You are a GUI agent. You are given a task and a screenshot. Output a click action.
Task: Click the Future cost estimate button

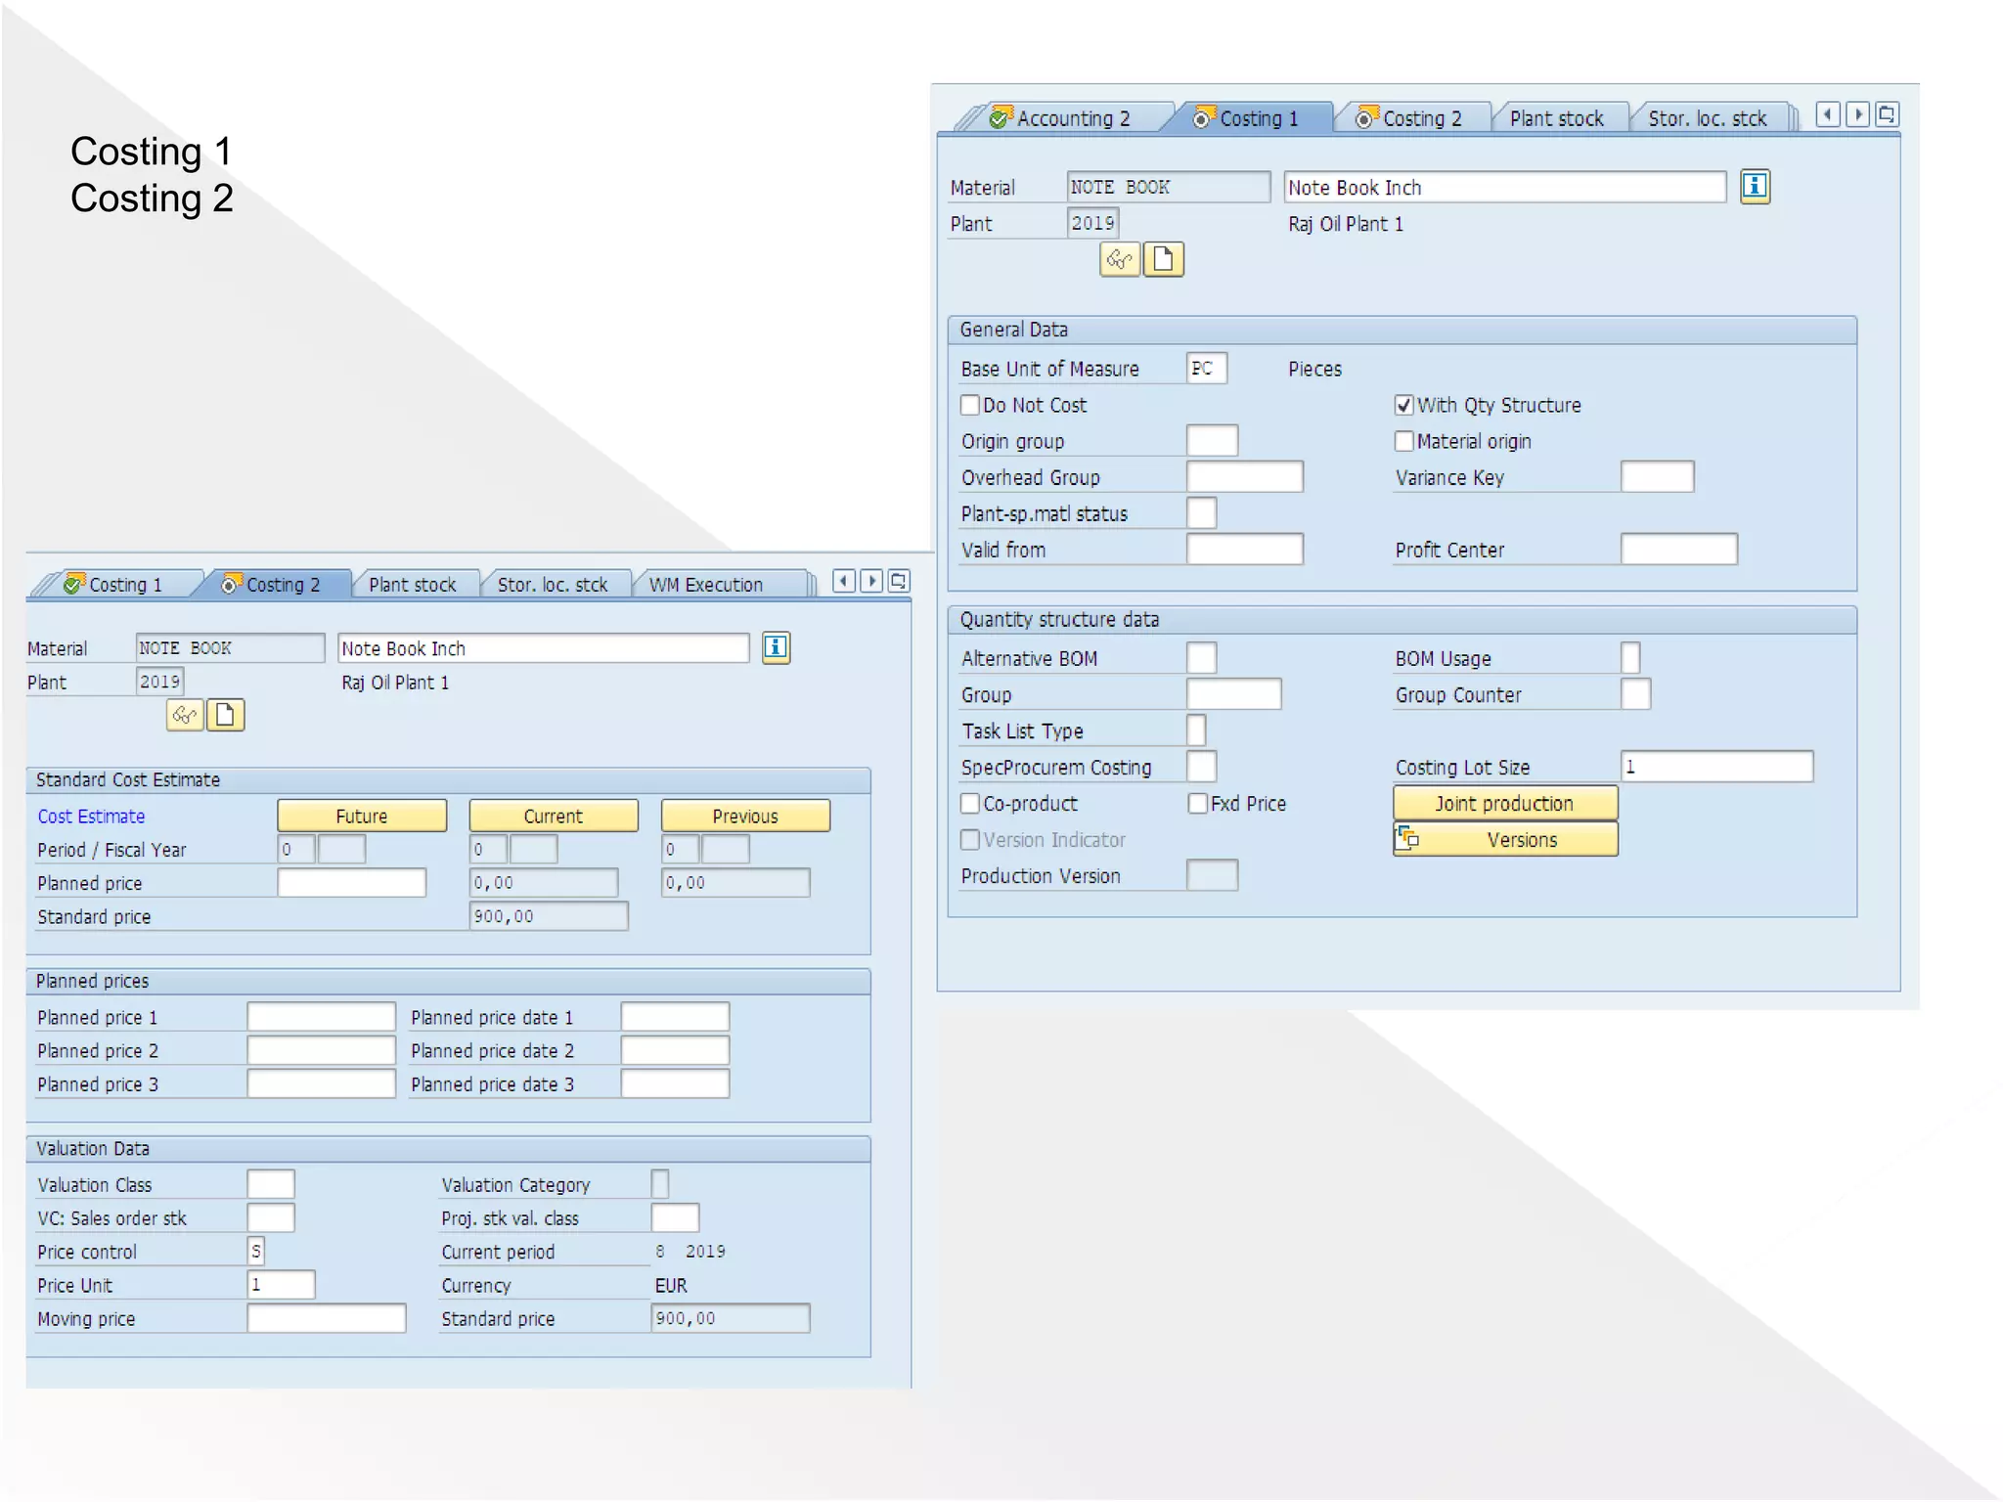(362, 817)
